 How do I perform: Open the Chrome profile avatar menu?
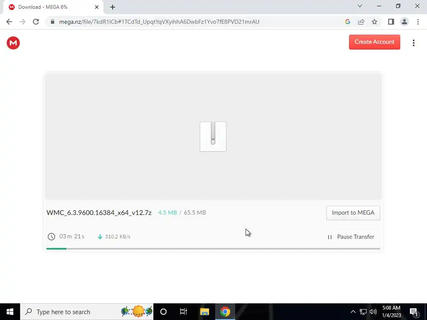(x=404, y=22)
